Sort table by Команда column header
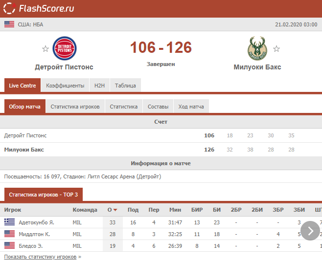The width and height of the screenshot is (322, 263). (x=85, y=210)
